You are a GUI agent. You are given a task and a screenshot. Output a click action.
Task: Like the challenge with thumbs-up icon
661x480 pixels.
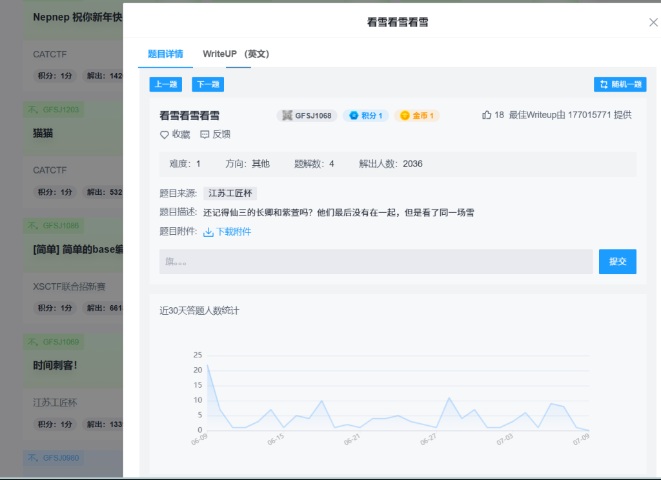point(487,115)
